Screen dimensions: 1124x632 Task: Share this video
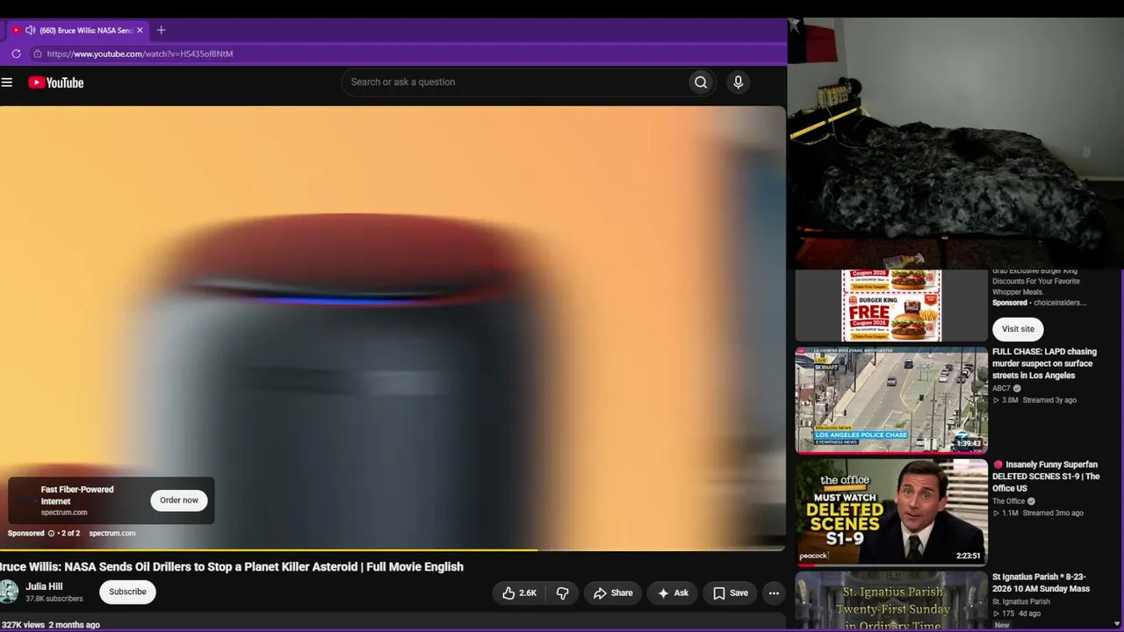(x=613, y=593)
